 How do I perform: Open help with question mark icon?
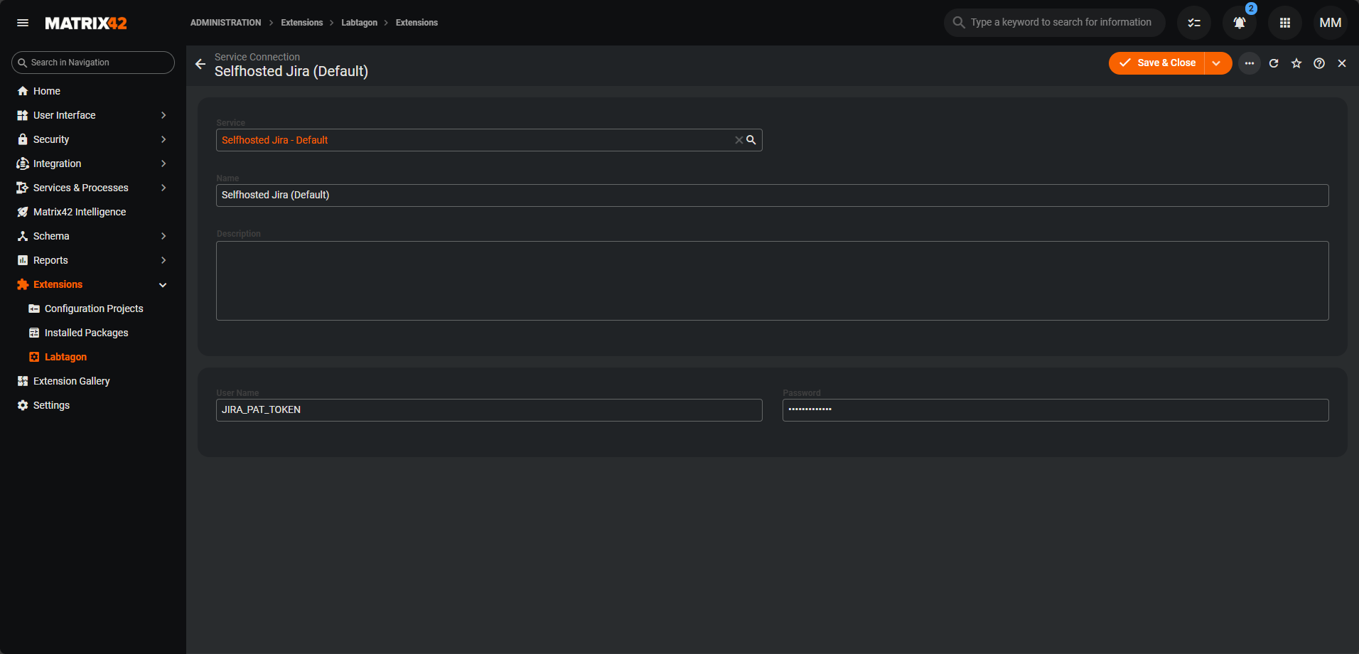pyautogui.click(x=1319, y=63)
